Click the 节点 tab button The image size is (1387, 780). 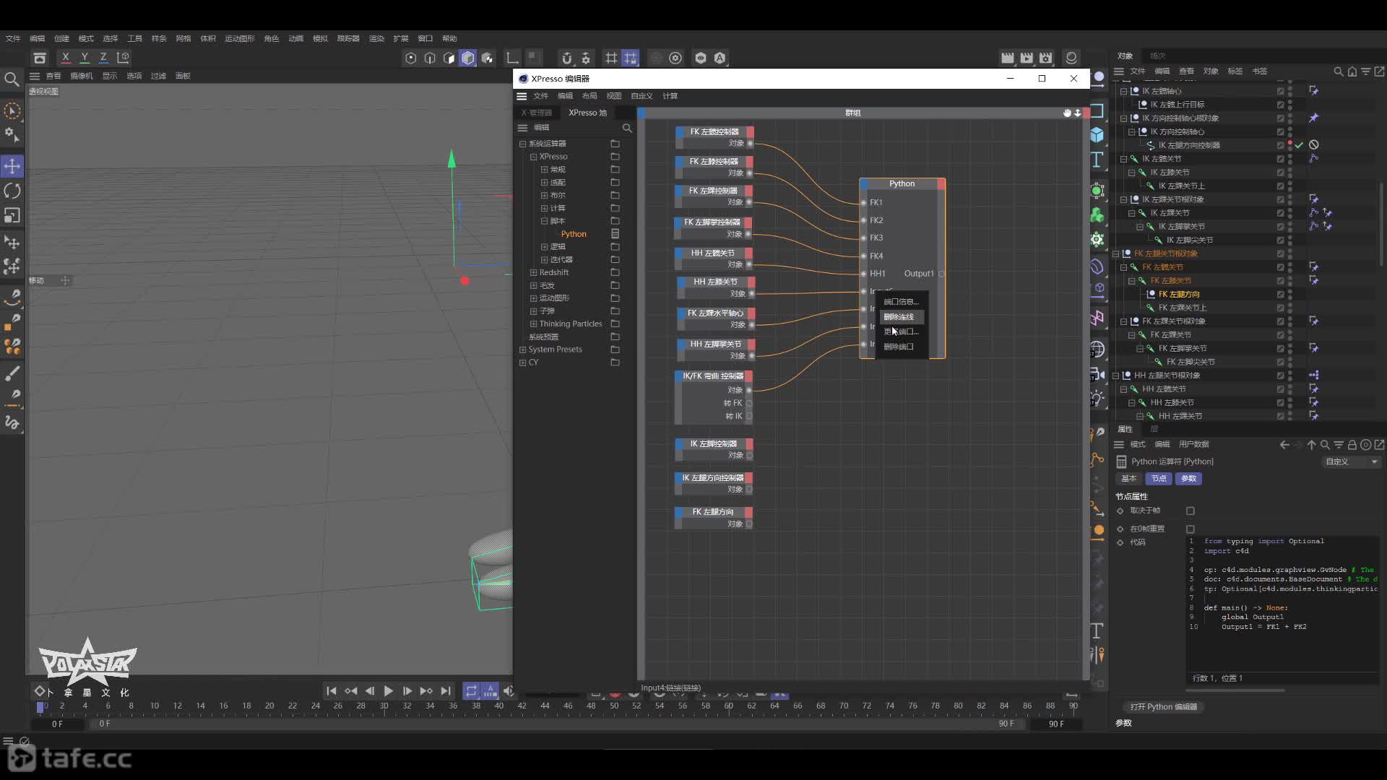click(x=1159, y=479)
